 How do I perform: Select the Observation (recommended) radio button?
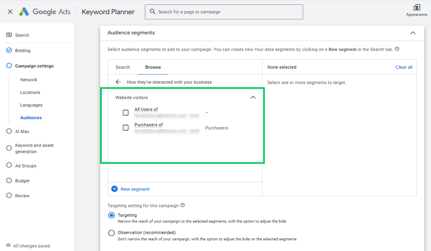111,233
